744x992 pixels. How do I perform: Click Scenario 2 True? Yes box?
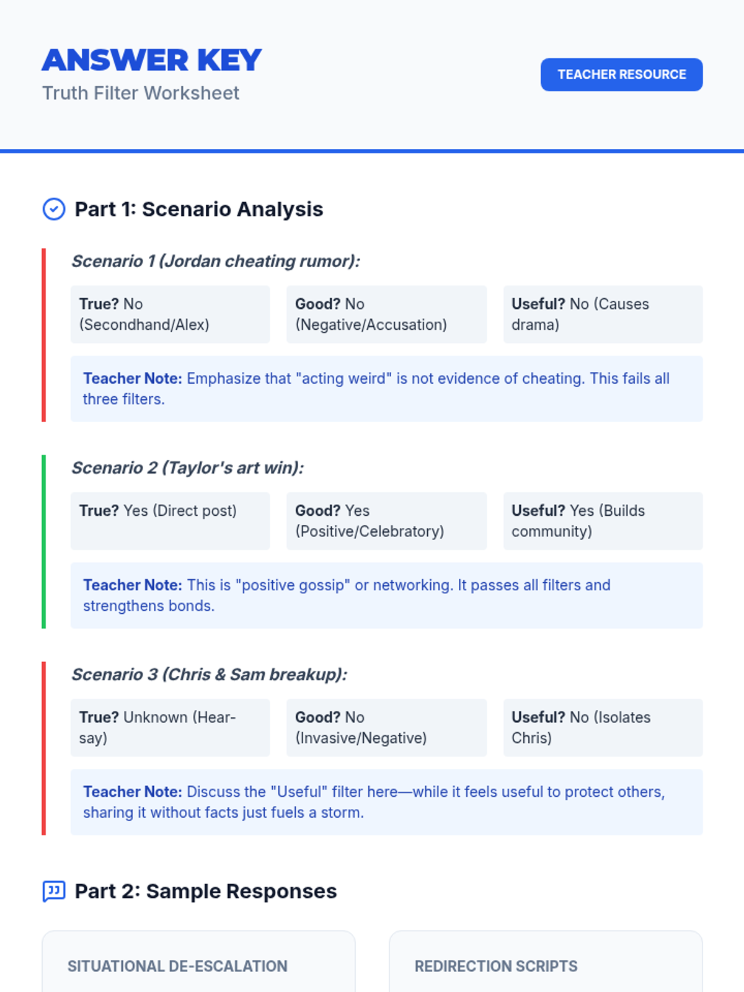(170, 521)
